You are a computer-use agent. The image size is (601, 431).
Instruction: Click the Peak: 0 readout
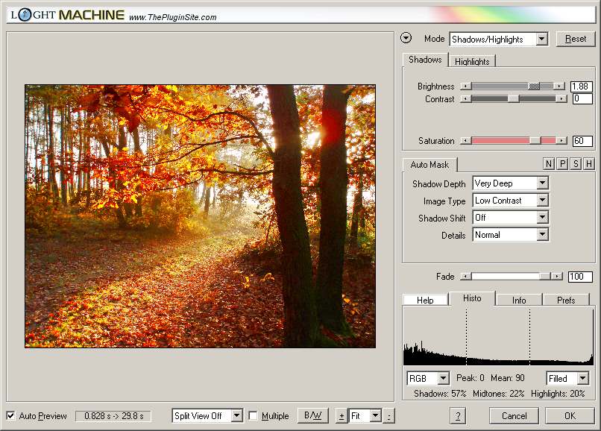pos(471,378)
